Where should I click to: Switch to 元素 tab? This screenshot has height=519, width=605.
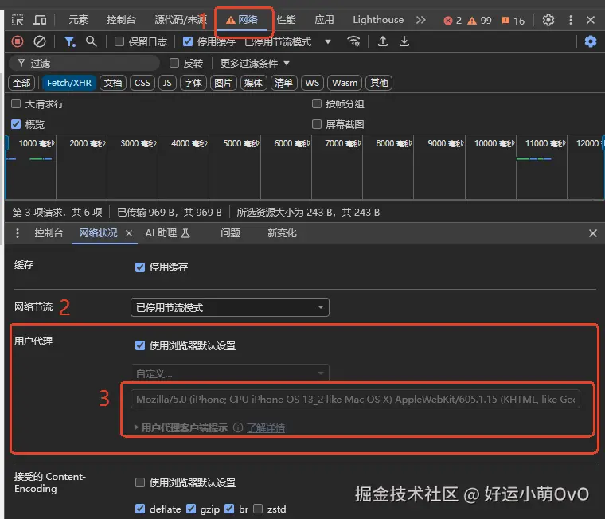point(78,20)
